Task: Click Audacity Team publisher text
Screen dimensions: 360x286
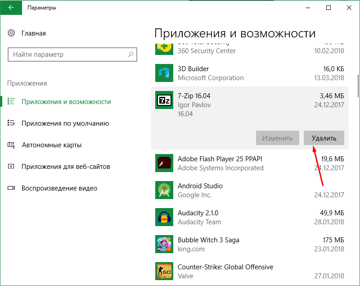Action: (199, 222)
